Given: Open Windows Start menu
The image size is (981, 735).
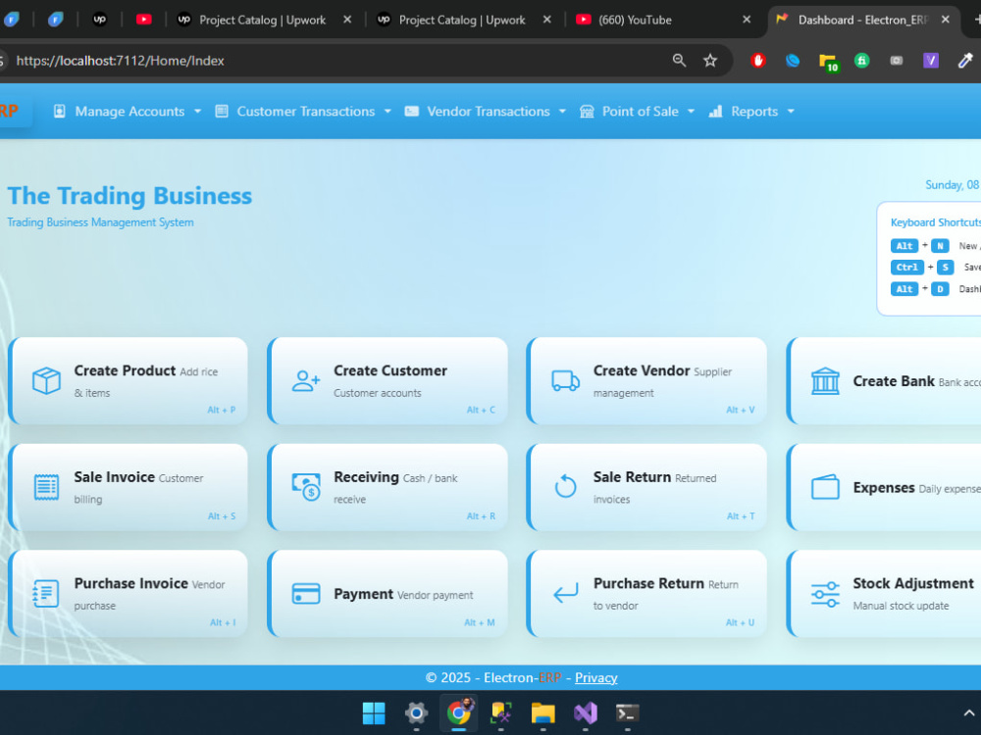Looking at the screenshot, I should pyautogui.click(x=374, y=713).
